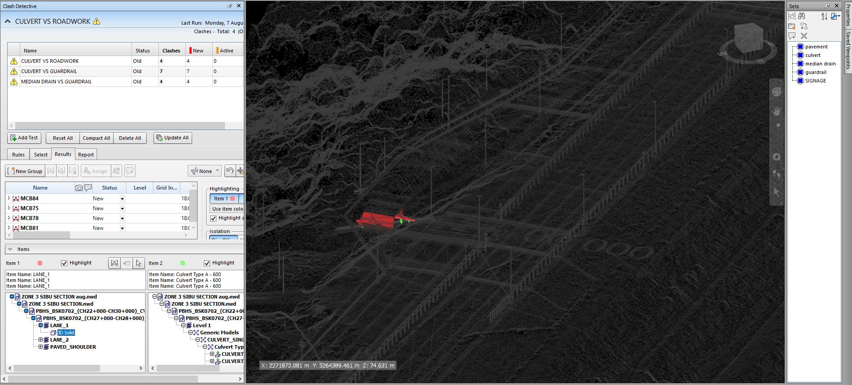Click the Select arrow icon beside Item 1

click(x=139, y=263)
